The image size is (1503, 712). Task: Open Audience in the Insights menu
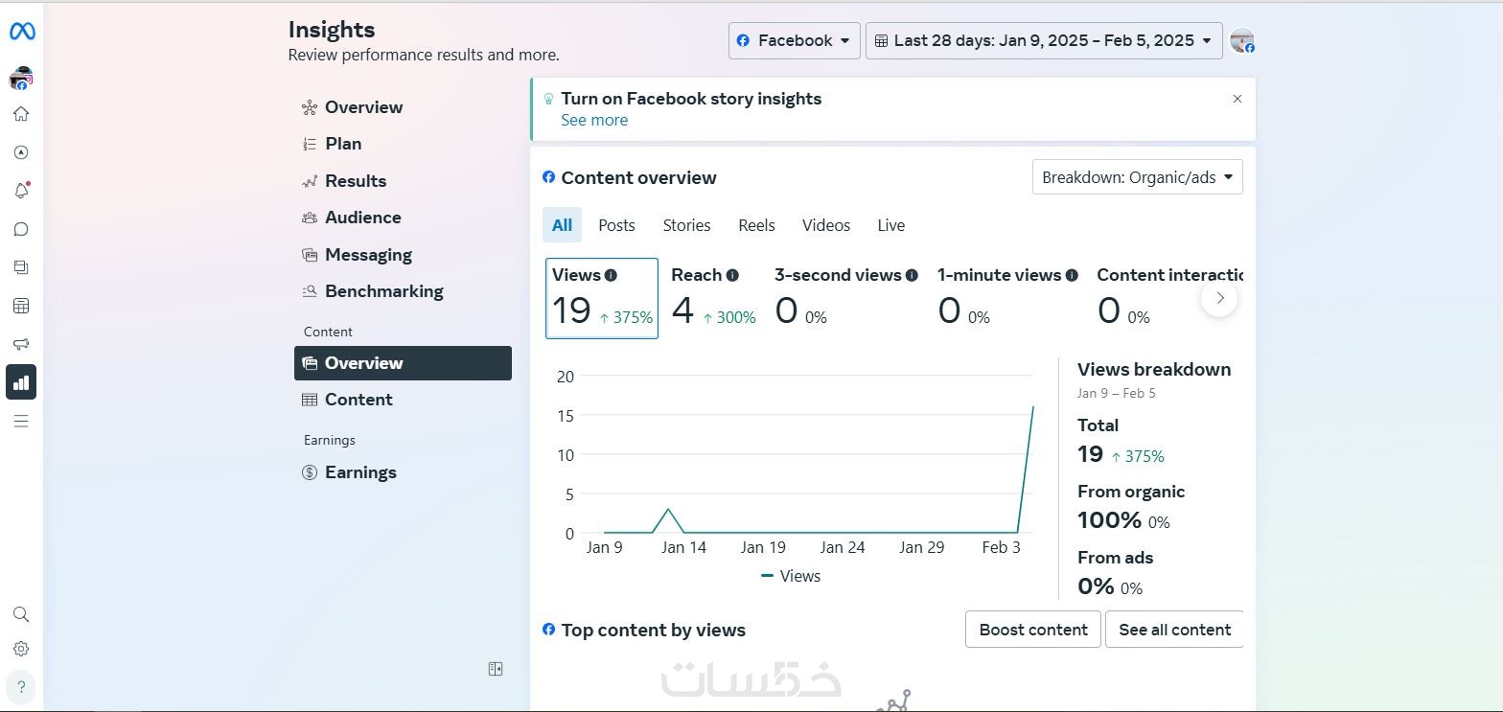click(x=362, y=218)
